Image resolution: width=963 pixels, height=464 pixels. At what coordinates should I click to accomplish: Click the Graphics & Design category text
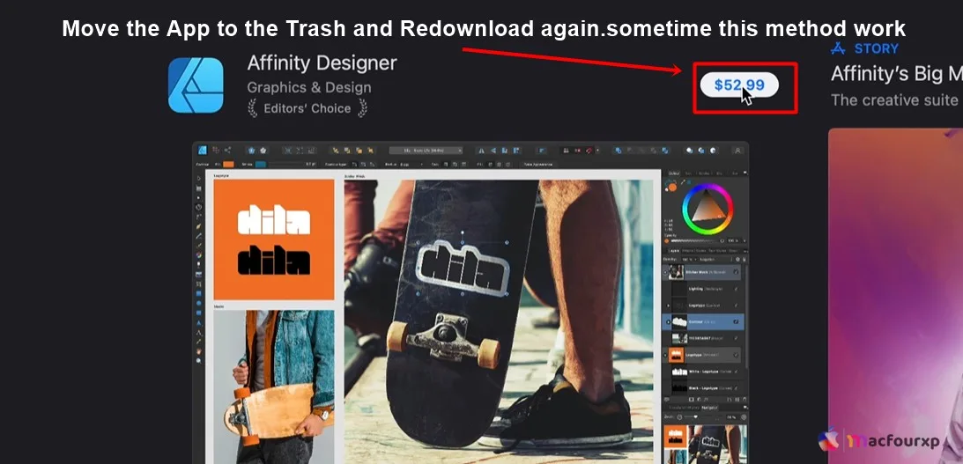pos(309,88)
